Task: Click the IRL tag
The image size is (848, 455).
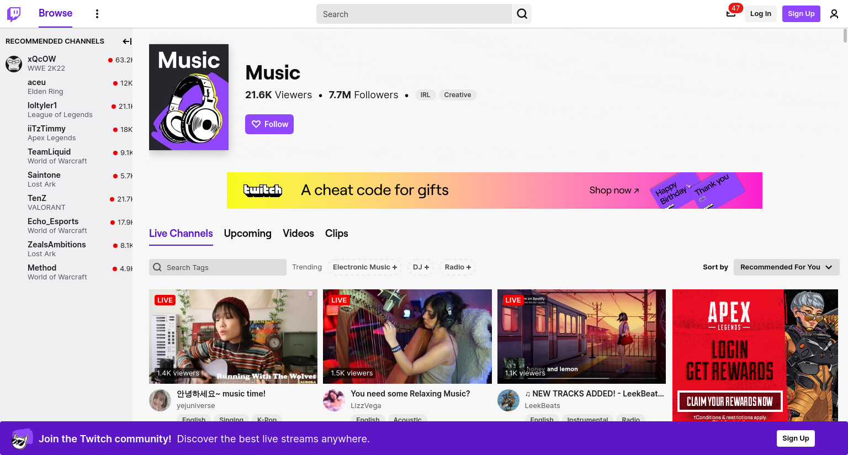Action: click(x=425, y=95)
